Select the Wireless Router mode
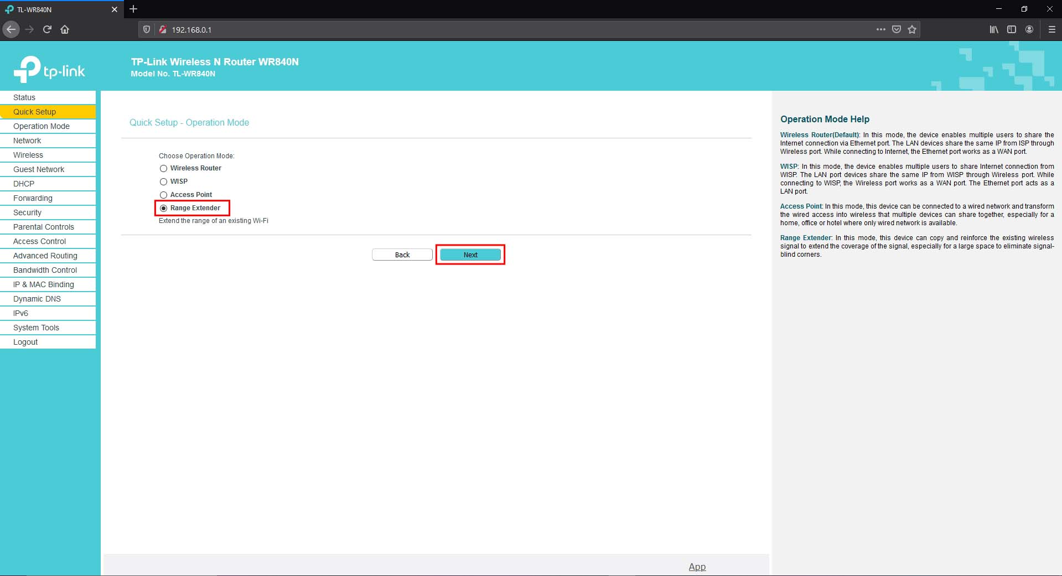This screenshot has width=1062, height=576. (x=163, y=168)
